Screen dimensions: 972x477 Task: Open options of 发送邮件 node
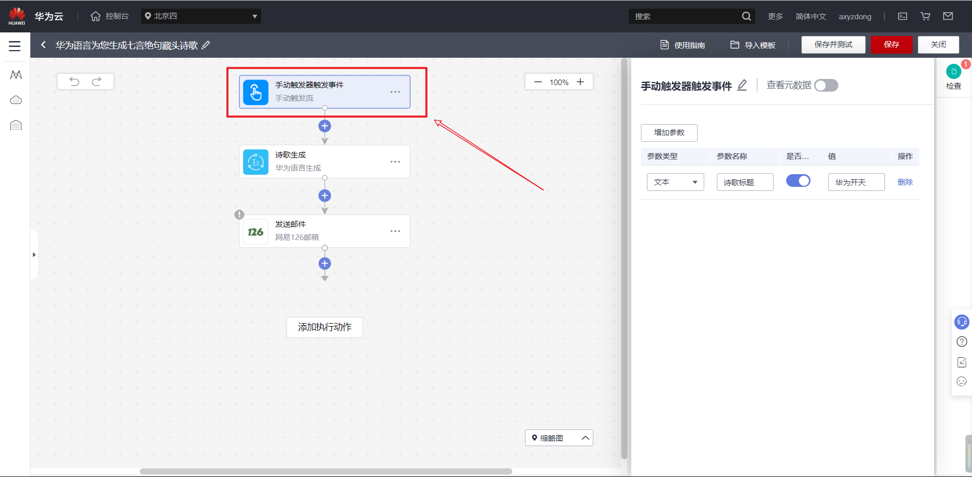(395, 231)
